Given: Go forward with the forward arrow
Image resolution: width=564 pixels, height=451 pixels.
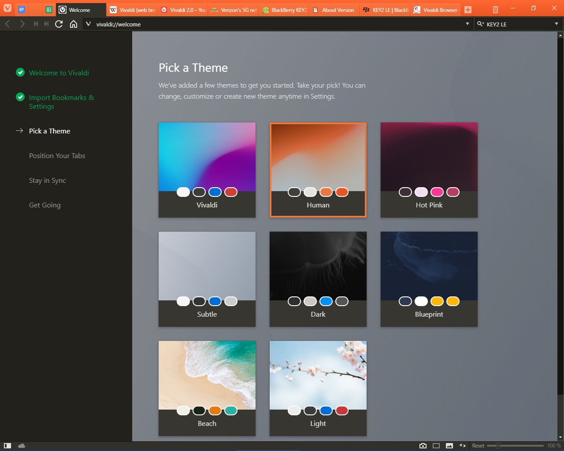Looking at the screenshot, I should 22,24.
